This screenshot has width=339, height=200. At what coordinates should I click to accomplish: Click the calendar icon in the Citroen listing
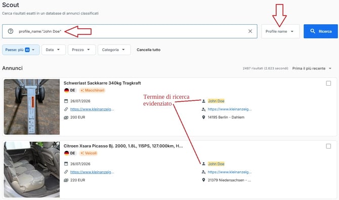[66, 164]
